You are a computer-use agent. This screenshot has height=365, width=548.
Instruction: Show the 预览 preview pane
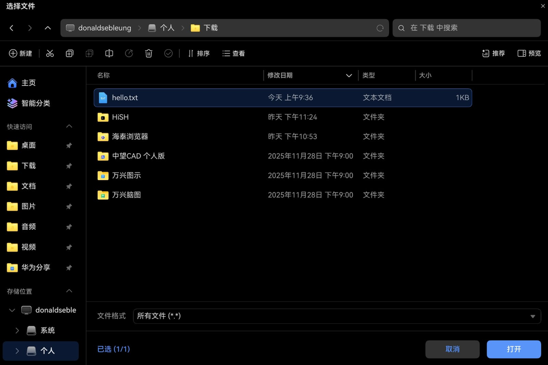coord(529,53)
